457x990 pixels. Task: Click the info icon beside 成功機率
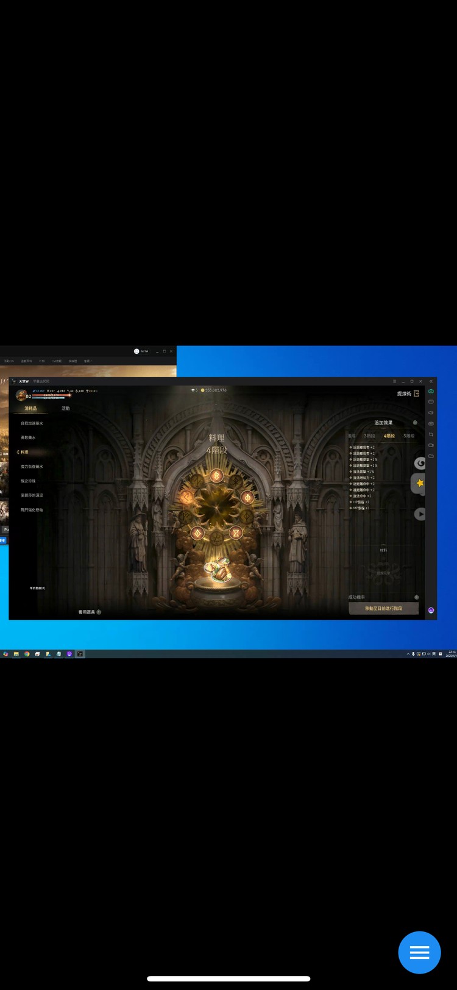tap(417, 597)
